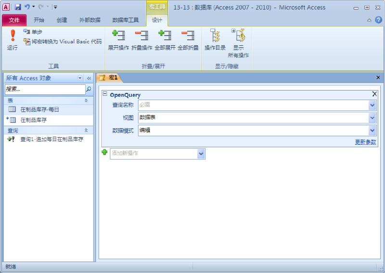Select query 查询1-追加每日在制品库存
385x273 pixels.
pos(49,139)
